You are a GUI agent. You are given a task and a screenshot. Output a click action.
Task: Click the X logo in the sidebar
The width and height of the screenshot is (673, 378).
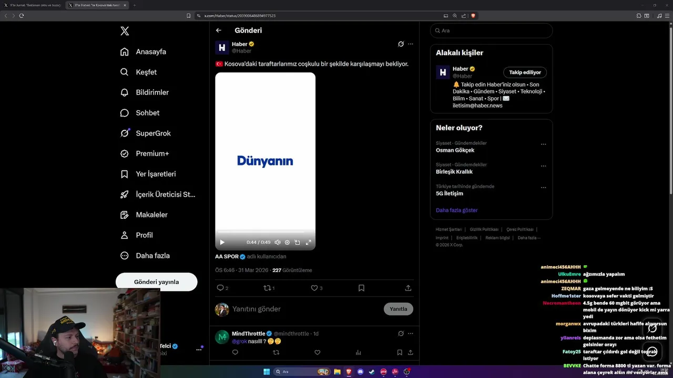(125, 31)
